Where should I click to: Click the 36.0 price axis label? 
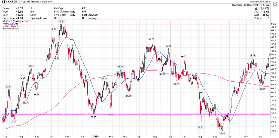(x=274, y=131)
